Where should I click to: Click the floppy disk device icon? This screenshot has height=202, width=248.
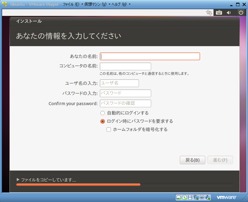click(190, 197)
